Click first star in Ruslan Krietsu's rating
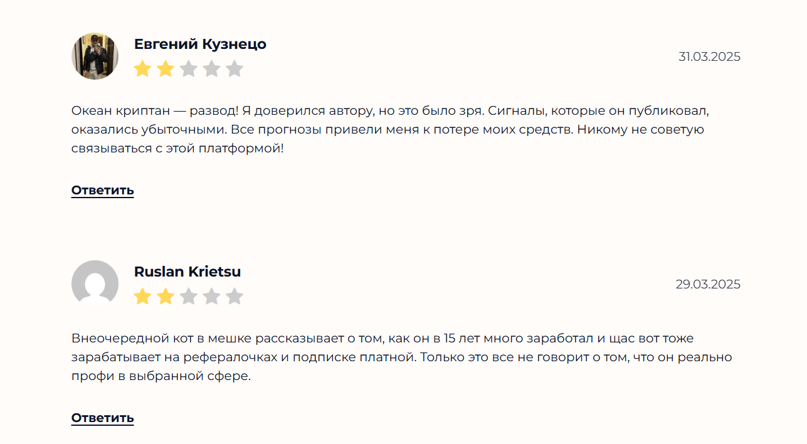Image resolution: width=807 pixels, height=444 pixels. (142, 296)
